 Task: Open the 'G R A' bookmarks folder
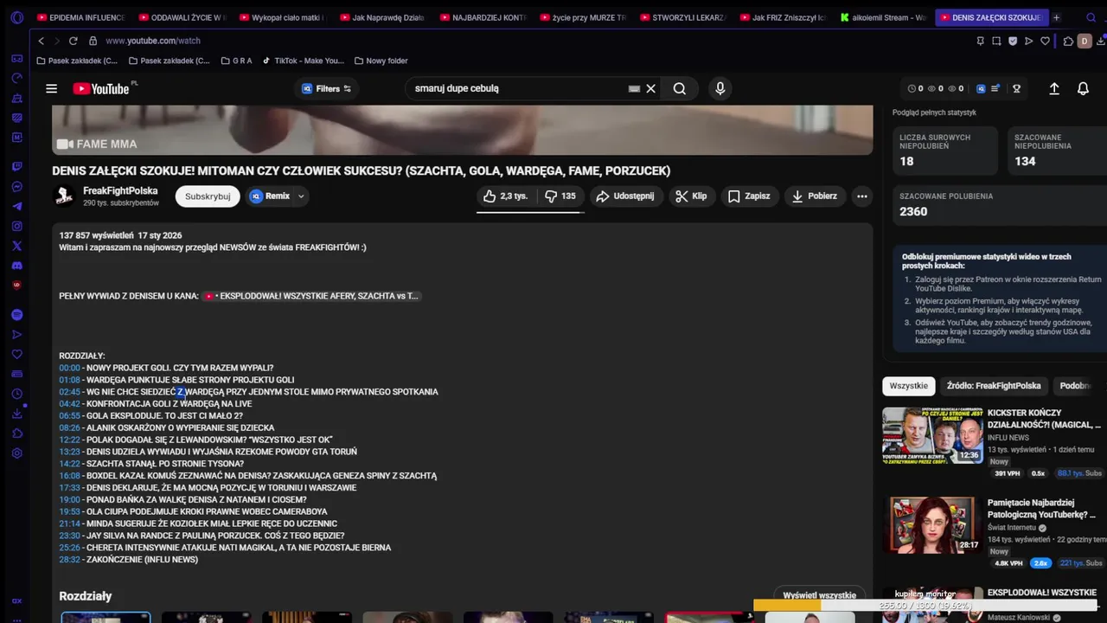pyautogui.click(x=236, y=61)
